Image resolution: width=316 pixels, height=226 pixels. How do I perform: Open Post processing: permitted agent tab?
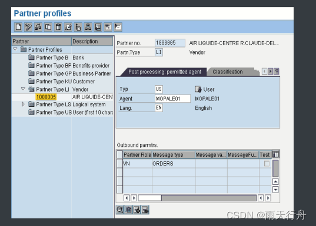coord(165,72)
